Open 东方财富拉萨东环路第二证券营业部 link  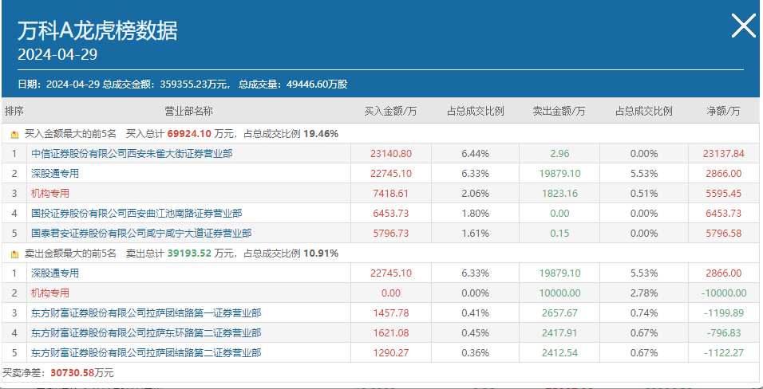coord(146,333)
